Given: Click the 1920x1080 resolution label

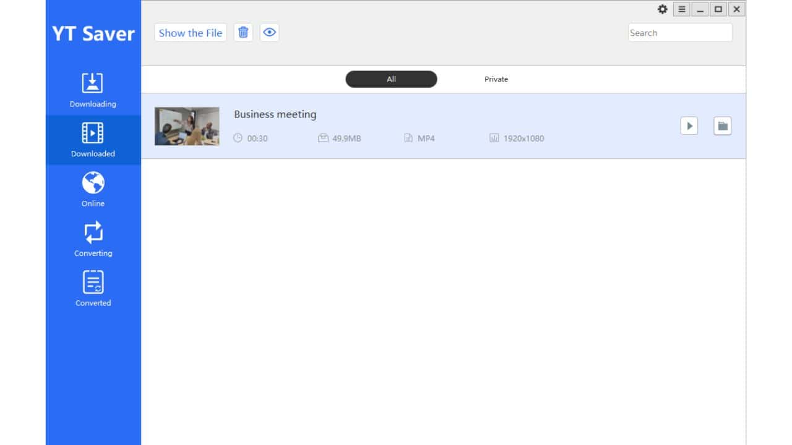Looking at the screenshot, I should click(524, 138).
